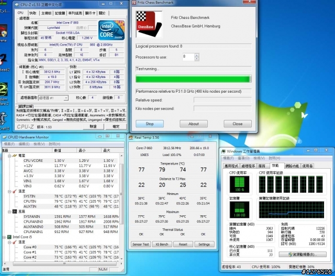Open the View menu in CPUID Hardware Monitor
This screenshot has height=276, width=335.
coord(39,144)
